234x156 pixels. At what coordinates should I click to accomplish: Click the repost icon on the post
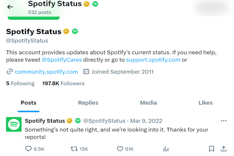pyautogui.click(x=73, y=149)
